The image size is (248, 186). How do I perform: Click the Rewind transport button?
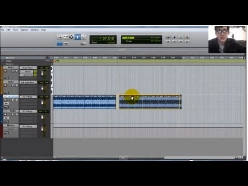pos(174,41)
